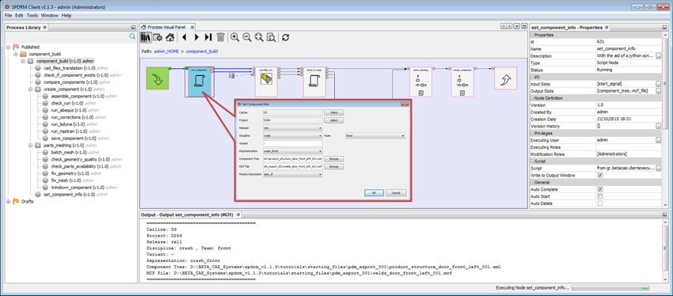The width and height of the screenshot is (673, 296).
Task: Toggle the process library books icon
Action: point(146,37)
